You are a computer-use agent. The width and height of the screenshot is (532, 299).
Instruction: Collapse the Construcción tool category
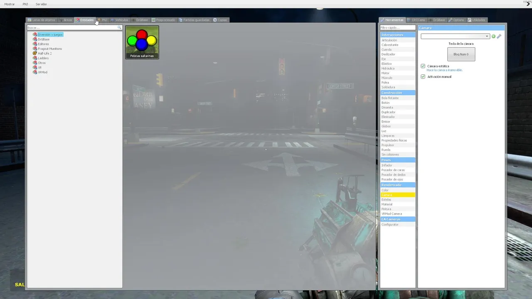(x=398, y=93)
